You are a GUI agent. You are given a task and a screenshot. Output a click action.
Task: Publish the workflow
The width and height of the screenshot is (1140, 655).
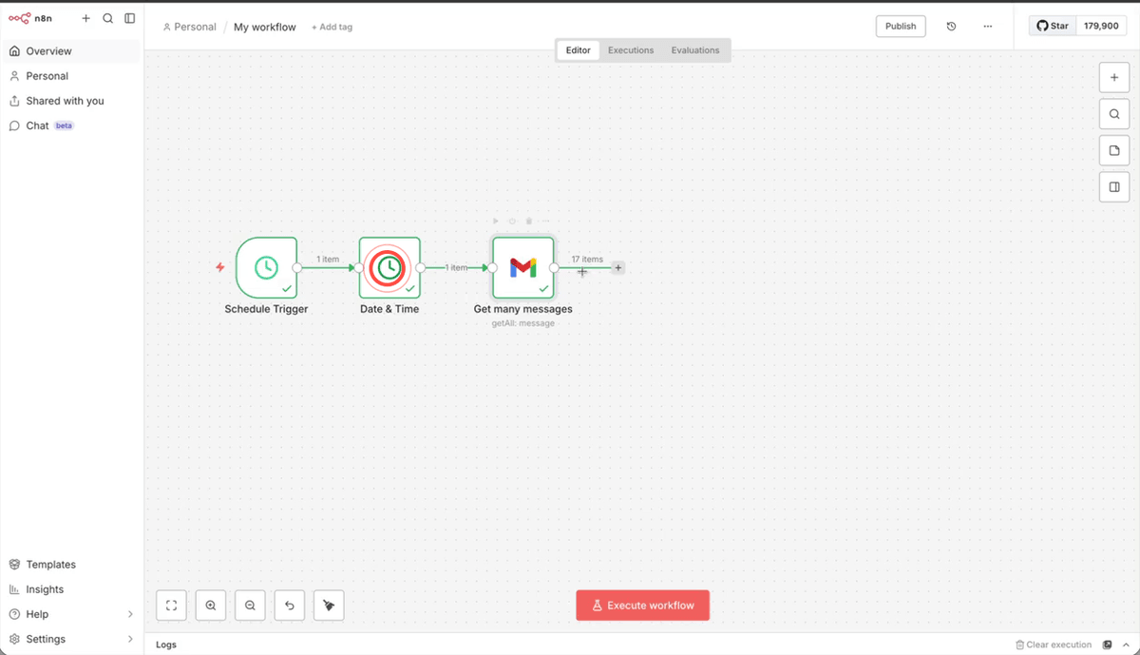coord(900,26)
